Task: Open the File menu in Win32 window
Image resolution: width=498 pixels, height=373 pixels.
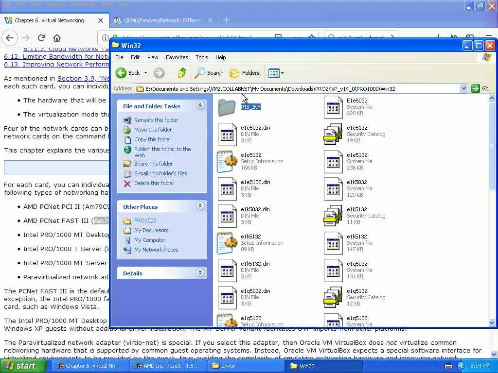Action: point(120,57)
